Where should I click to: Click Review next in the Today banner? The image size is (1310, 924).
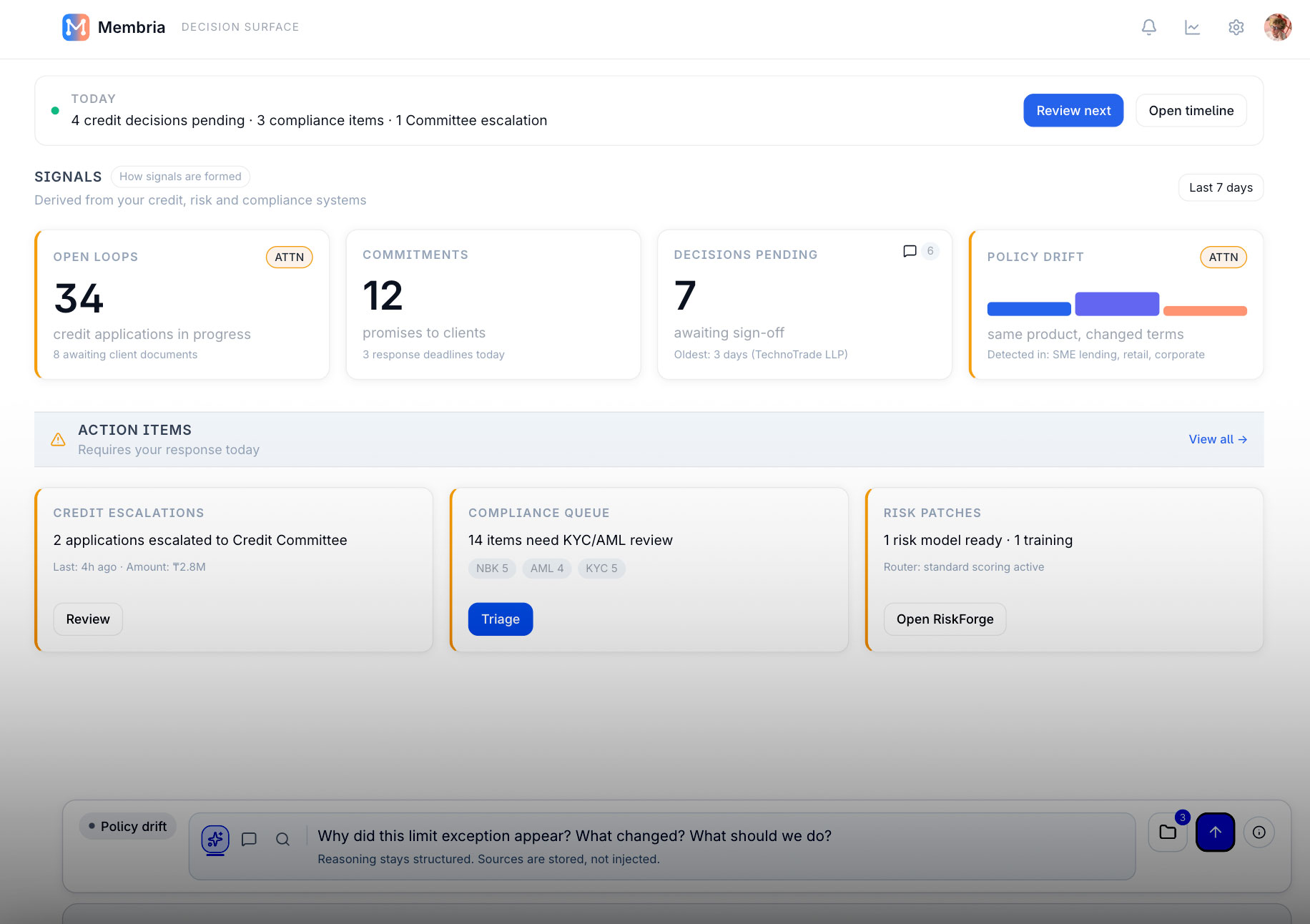point(1073,110)
